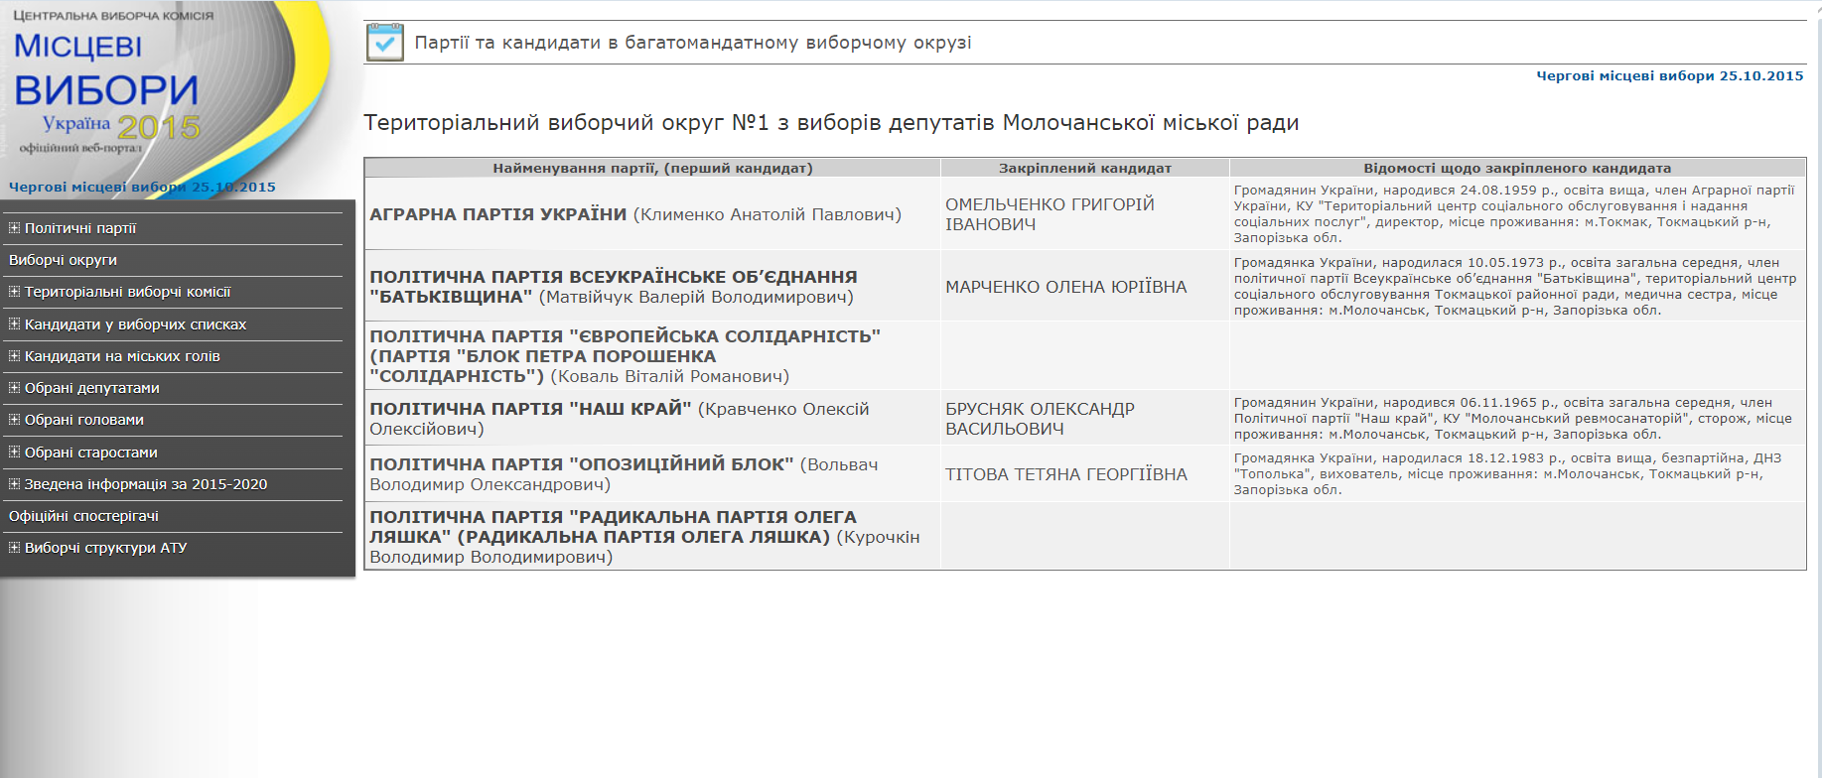Expand Територіальні виборчі комісії plus icon
Viewport: 1822px width, 778px height.
pos(14,292)
